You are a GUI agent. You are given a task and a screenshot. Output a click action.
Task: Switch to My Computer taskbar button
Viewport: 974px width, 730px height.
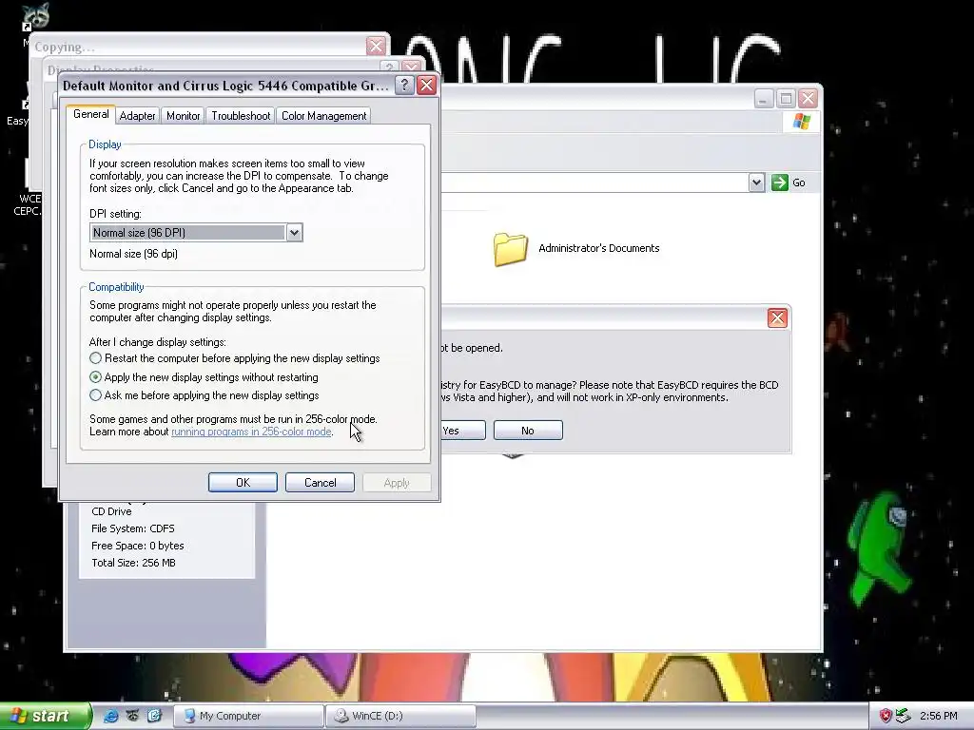tap(248, 716)
